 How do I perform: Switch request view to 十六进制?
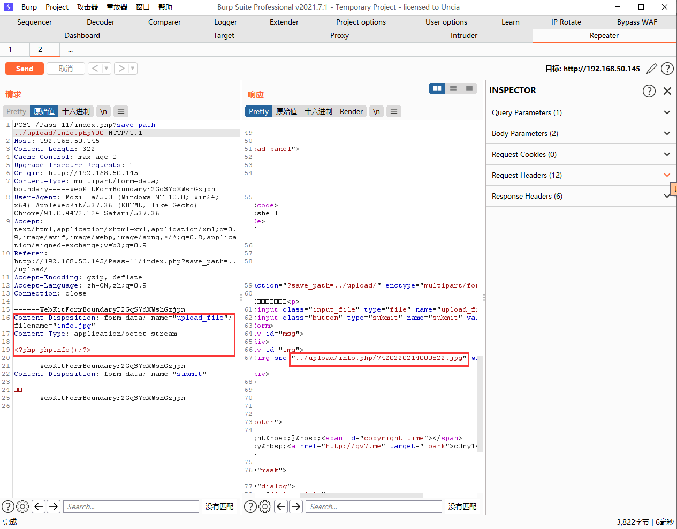pyautogui.click(x=76, y=111)
